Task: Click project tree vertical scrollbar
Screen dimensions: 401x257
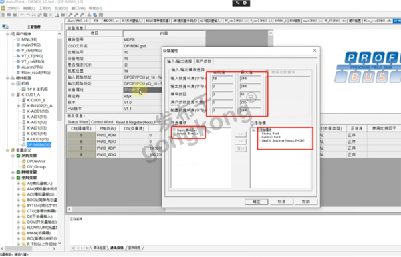Action: pos(59,79)
